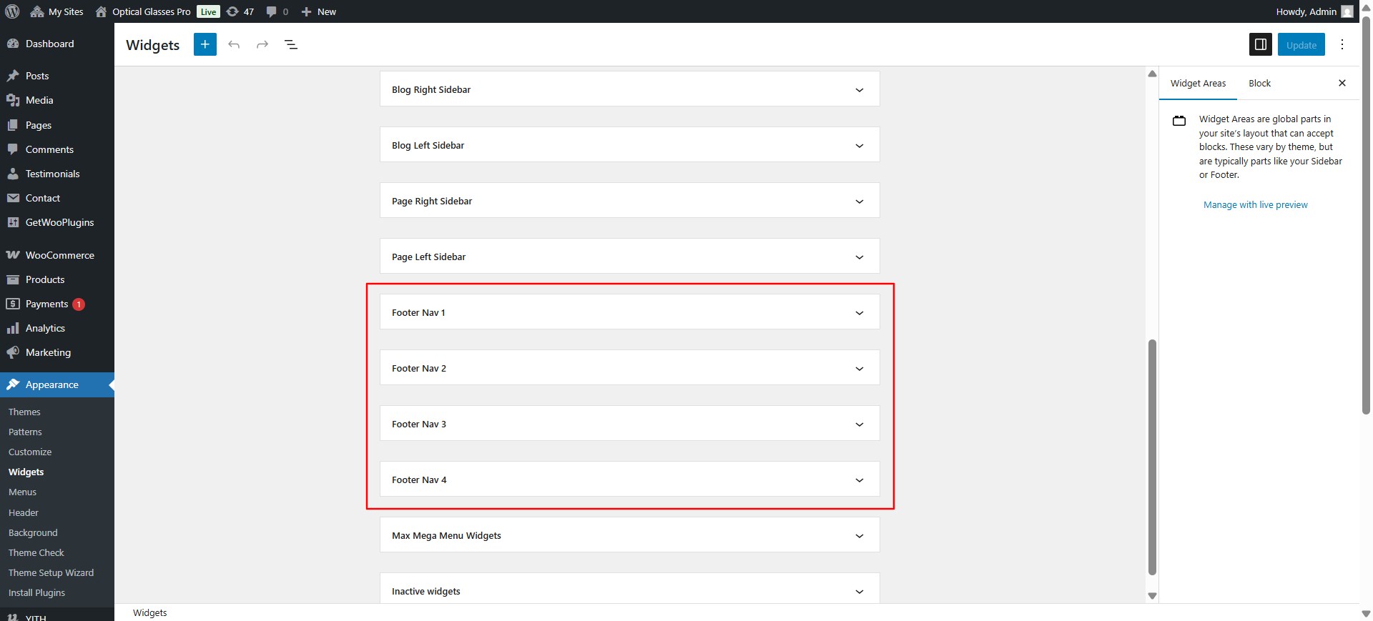
Task: Open the Media library
Action: (39, 100)
